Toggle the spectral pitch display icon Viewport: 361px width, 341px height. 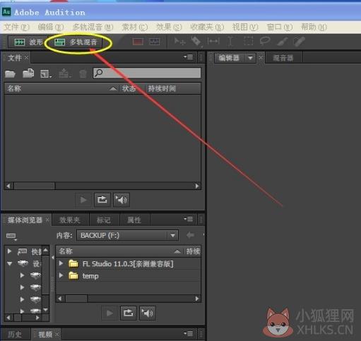155,42
